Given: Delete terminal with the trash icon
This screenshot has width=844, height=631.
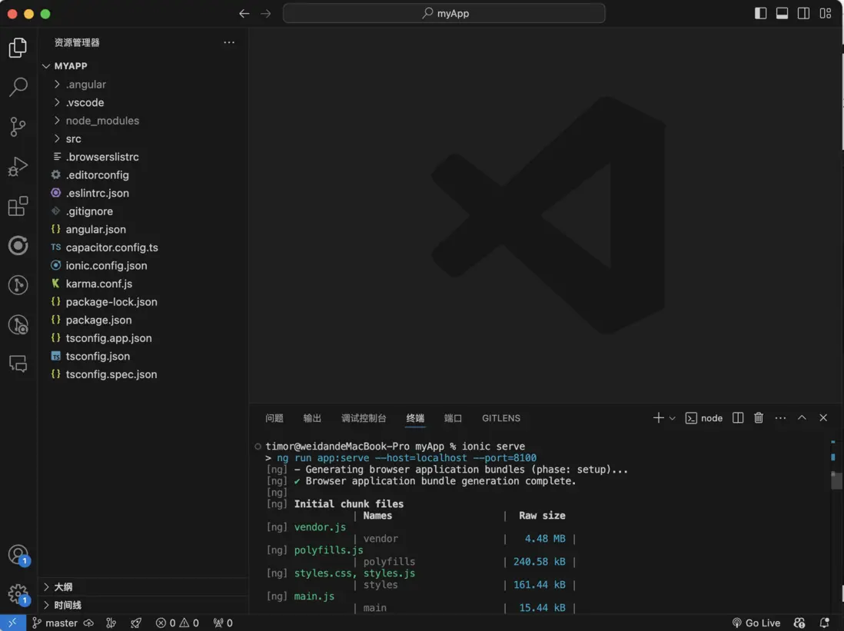Looking at the screenshot, I should (759, 418).
